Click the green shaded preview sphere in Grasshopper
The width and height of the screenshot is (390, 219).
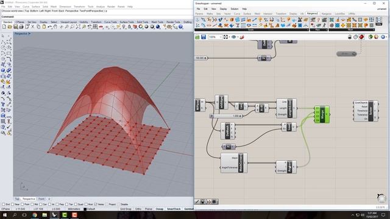[x=370, y=37]
